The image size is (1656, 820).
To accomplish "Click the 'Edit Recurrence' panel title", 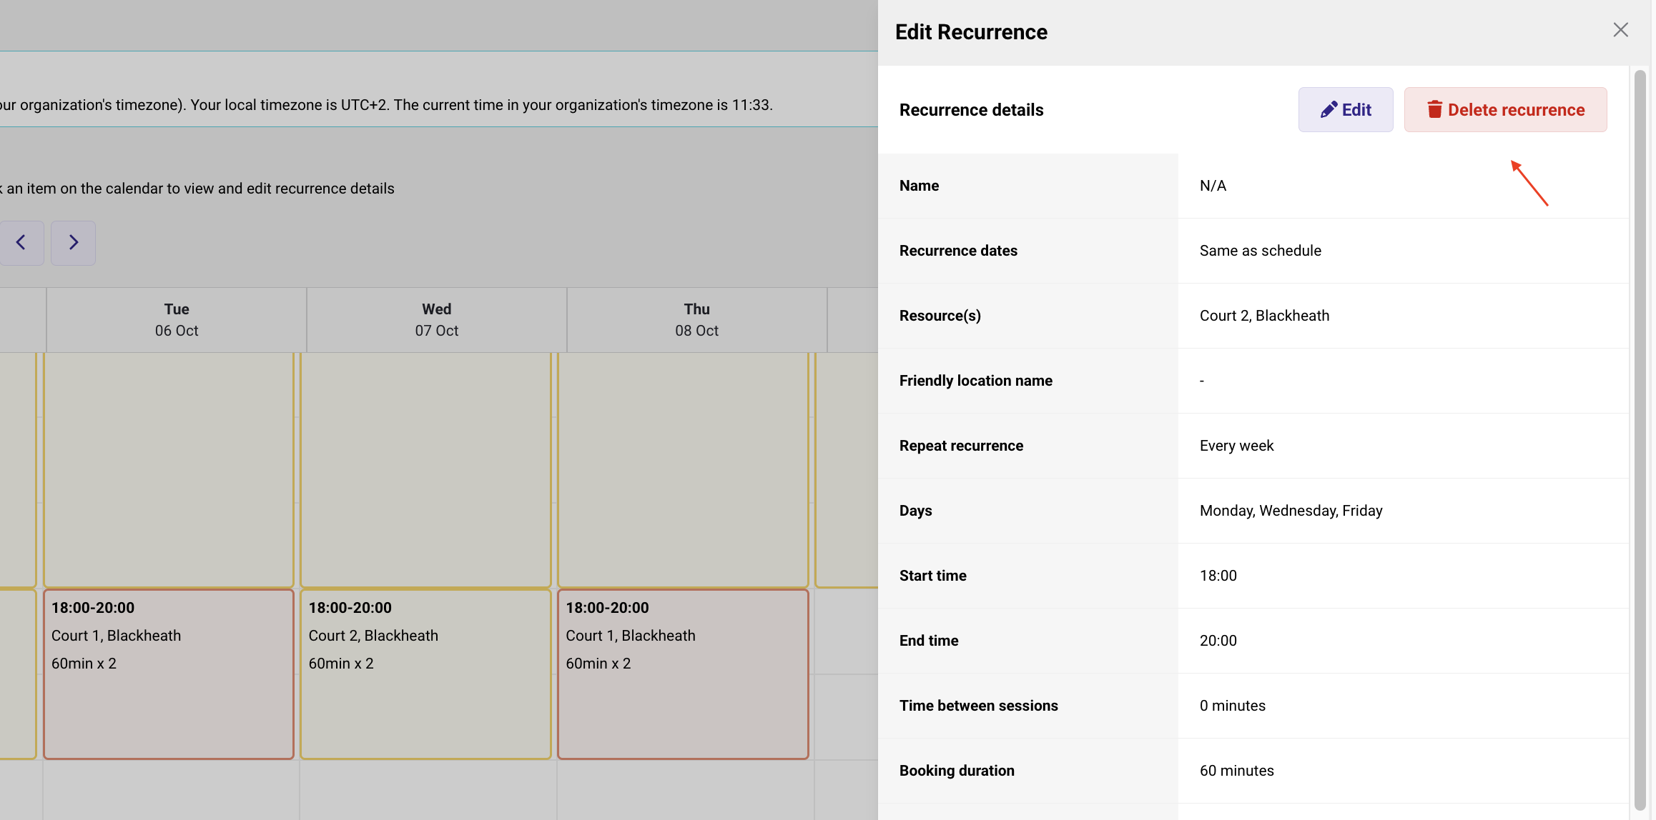I will [x=971, y=32].
